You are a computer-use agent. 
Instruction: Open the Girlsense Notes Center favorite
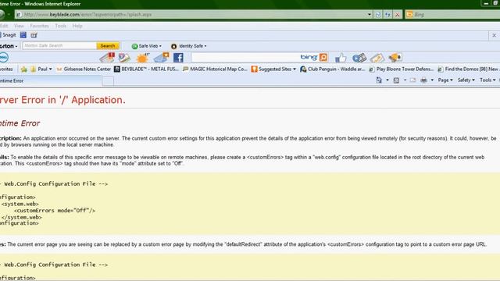click(x=84, y=69)
